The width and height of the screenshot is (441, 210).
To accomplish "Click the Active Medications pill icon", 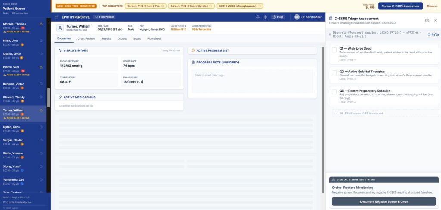I will 60,97.
